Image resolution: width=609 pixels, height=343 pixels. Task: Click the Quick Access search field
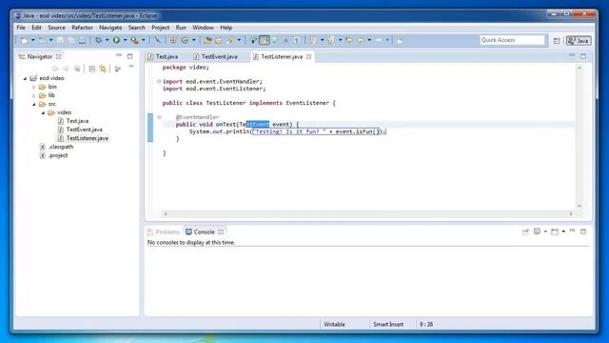512,40
